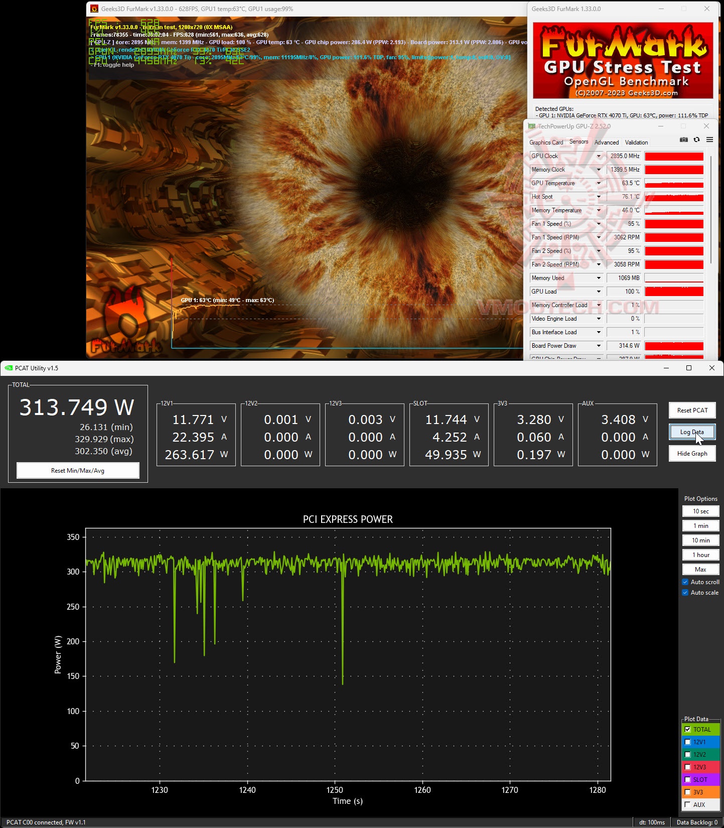
Task: Expand the GPU Clock sensor dropdown
Action: (x=599, y=157)
